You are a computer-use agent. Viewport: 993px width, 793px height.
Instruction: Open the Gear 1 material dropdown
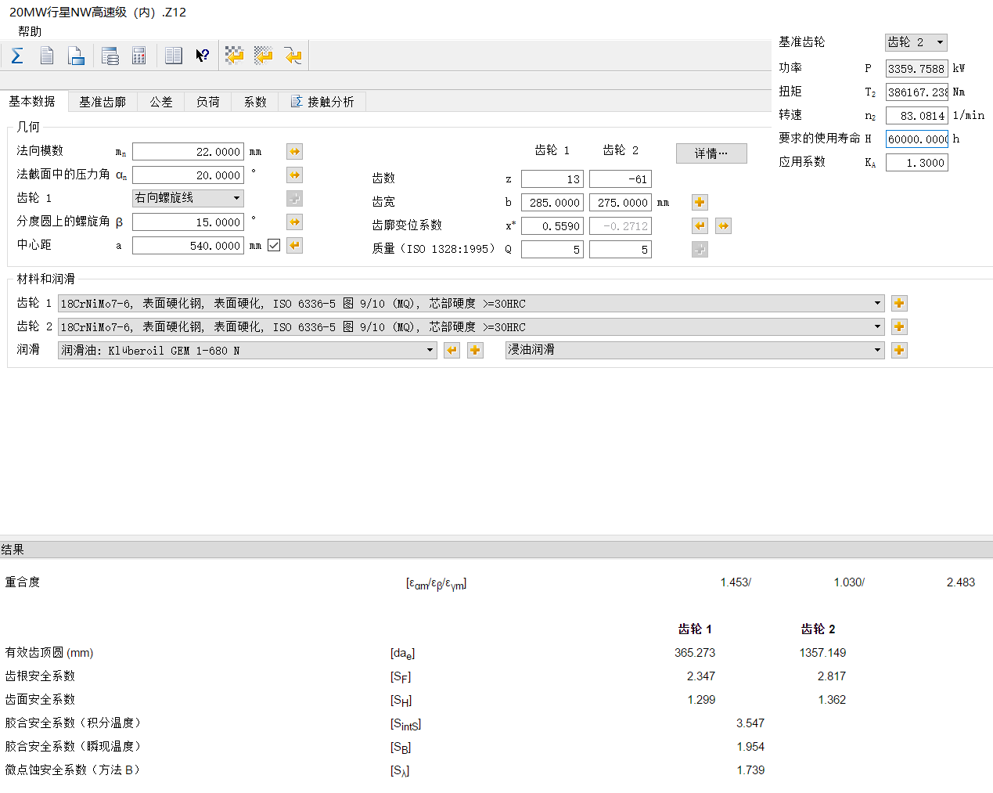471,303
